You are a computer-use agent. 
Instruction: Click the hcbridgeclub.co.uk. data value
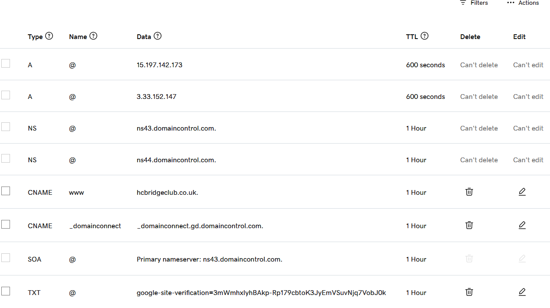point(167,193)
